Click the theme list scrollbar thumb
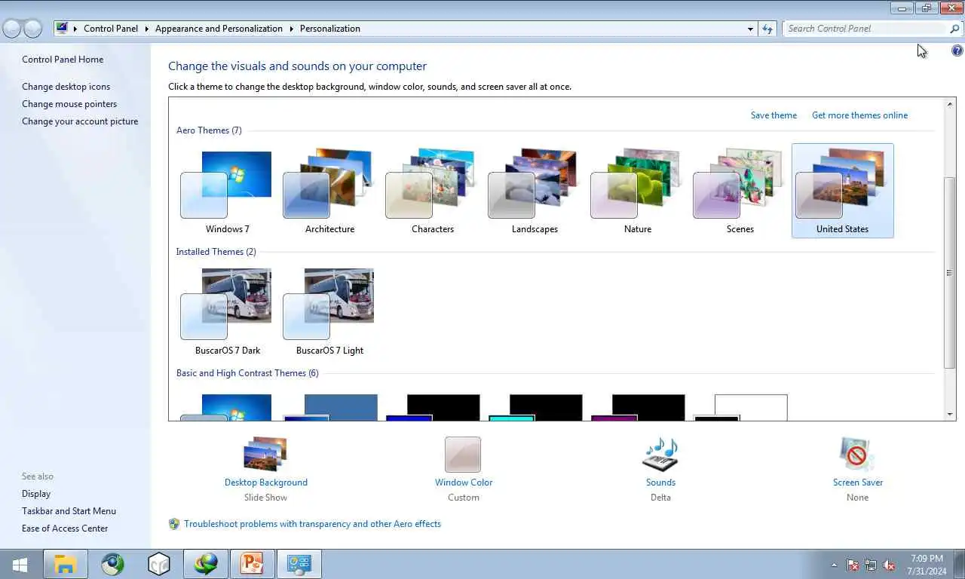The image size is (965, 579). pos(950,273)
